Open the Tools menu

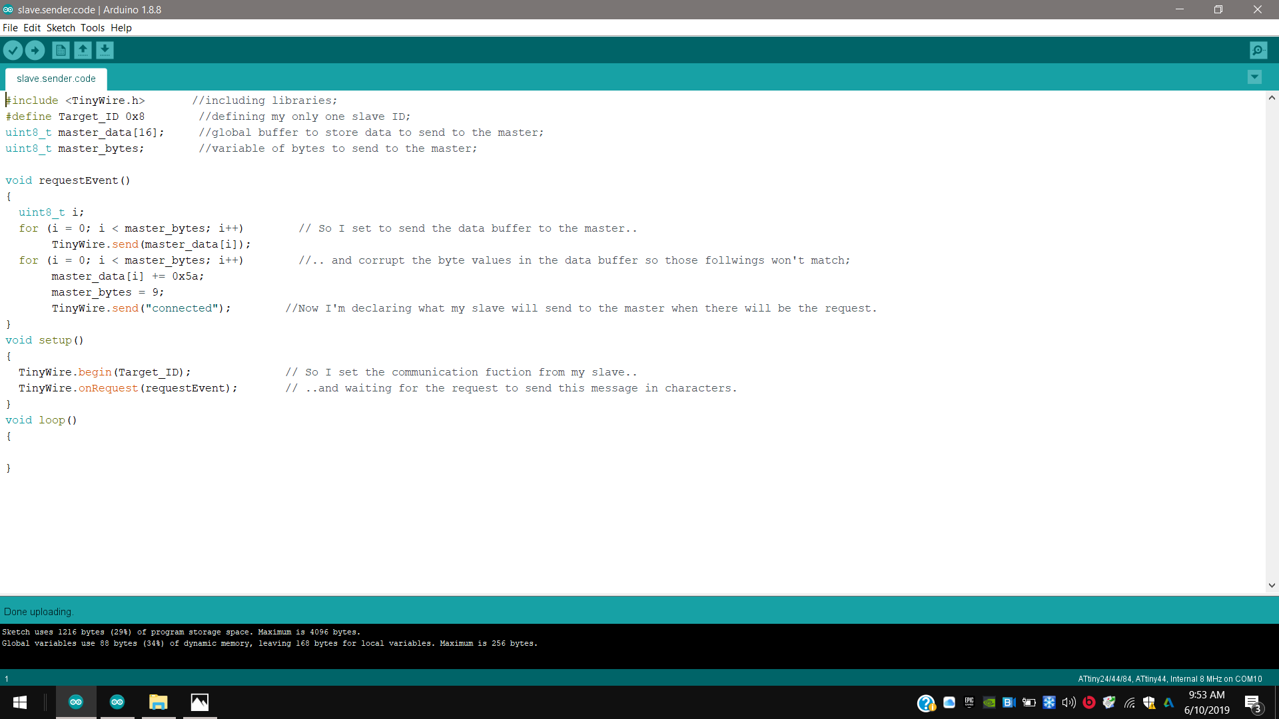pyautogui.click(x=93, y=28)
